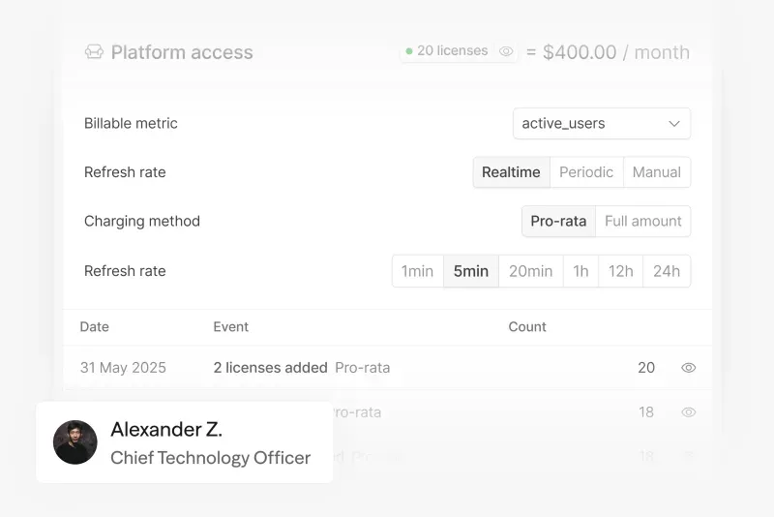Toggle eye icon beside 20 licenses badge
The image size is (774, 517).
505,51
